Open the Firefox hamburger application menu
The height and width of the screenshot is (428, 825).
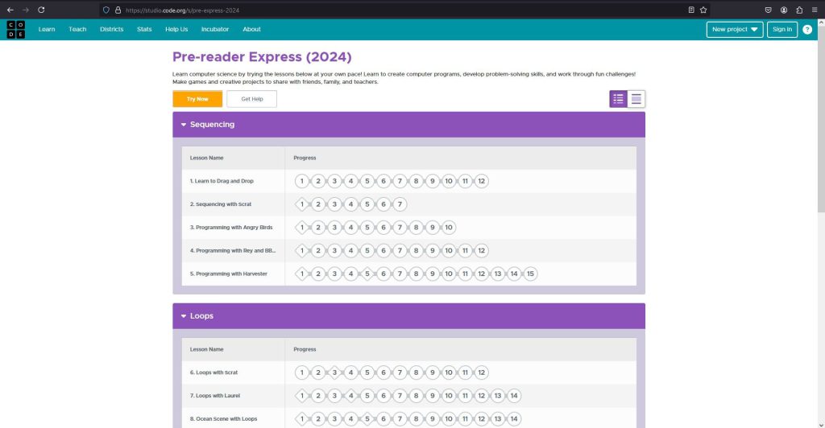point(815,10)
